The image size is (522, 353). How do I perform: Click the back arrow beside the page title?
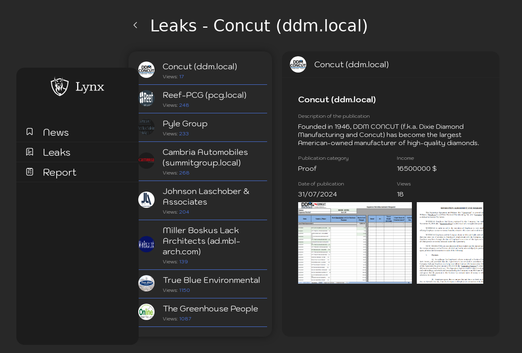(x=135, y=25)
